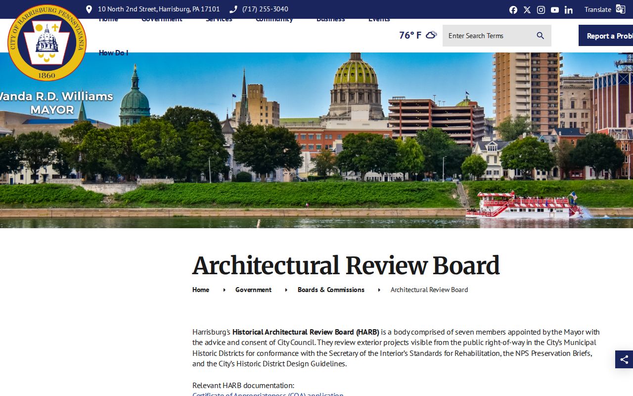
Task: Click the Translate language icon
Action: (621, 9)
